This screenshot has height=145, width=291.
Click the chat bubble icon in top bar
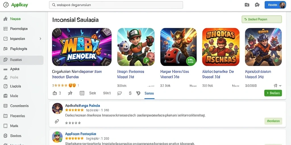[x=257, y=5]
